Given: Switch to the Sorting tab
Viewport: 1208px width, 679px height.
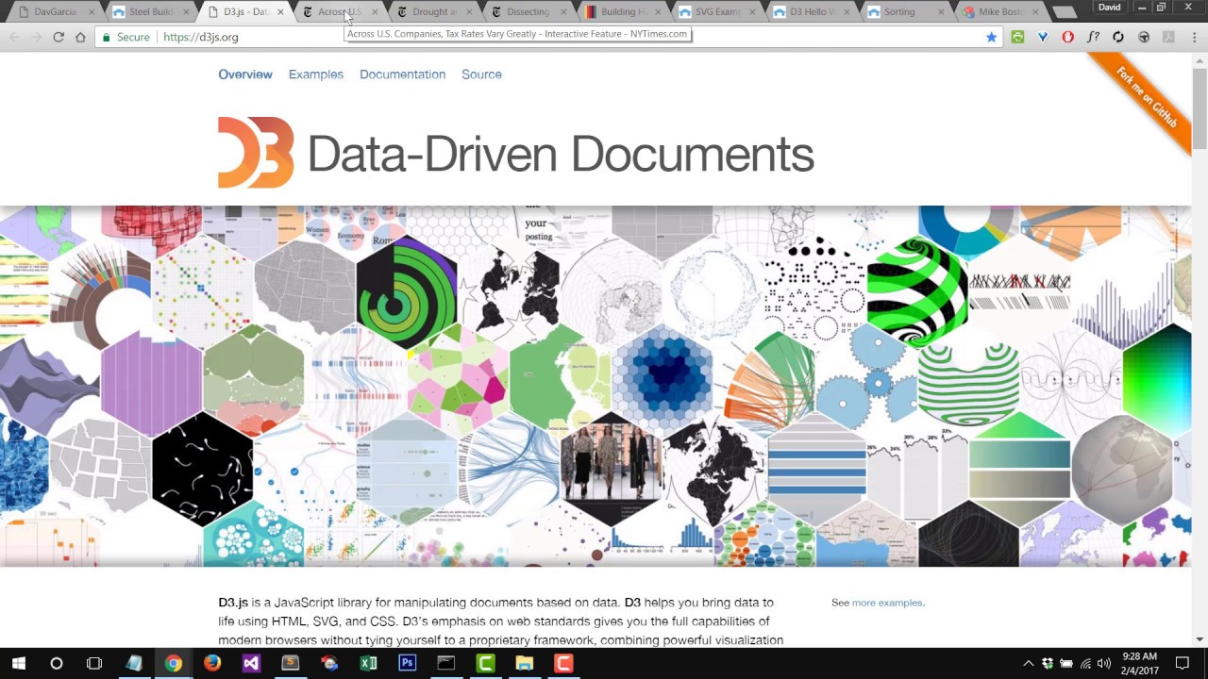Looking at the screenshot, I should (908, 11).
